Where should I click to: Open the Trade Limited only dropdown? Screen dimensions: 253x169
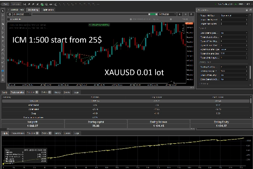point(234,75)
